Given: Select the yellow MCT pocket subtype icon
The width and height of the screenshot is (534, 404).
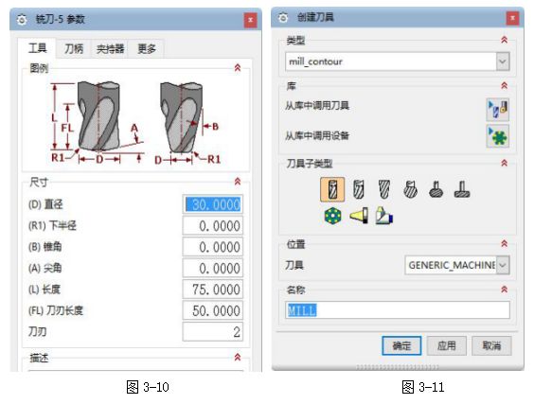Looking at the screenshot, I should 359,216.
